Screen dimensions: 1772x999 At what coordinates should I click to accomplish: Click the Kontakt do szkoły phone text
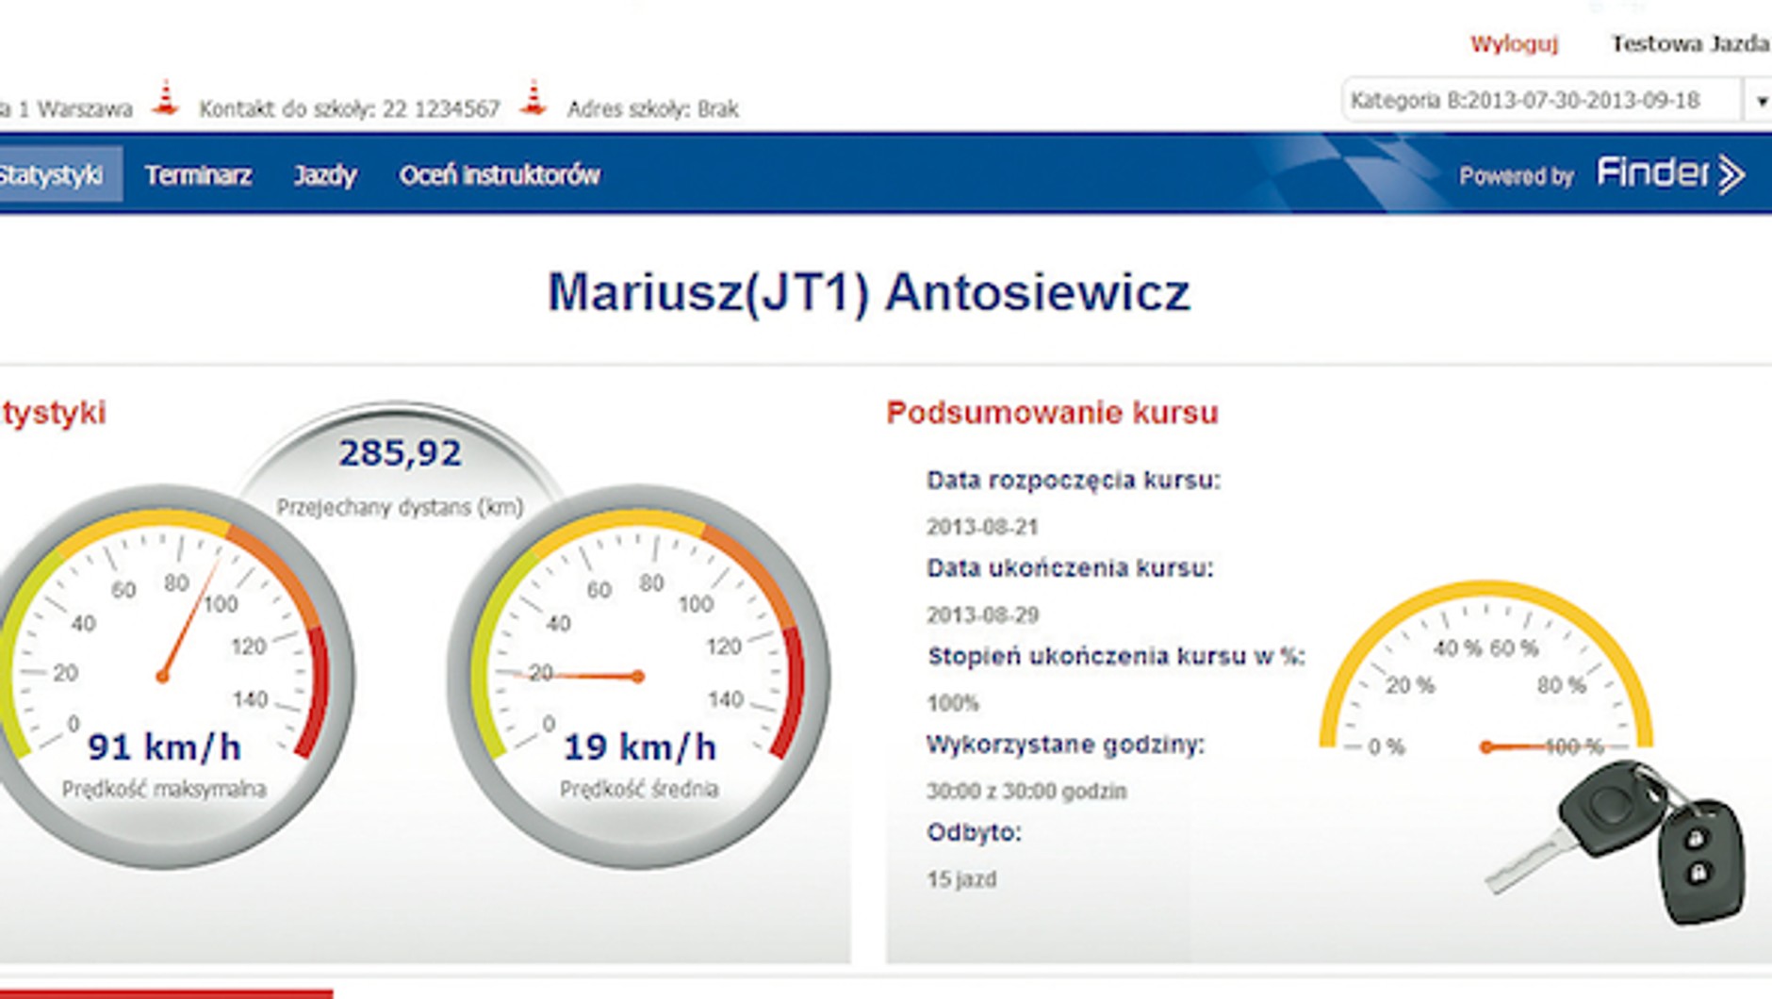coord(349,109)
